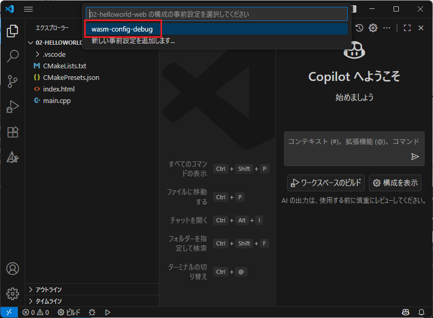Choose 新しい事前設定を追加します... option
This screenshot has height=318, width=433.
[217, 41]
